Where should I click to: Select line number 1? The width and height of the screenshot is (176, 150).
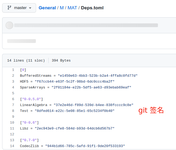coord(13,70)
